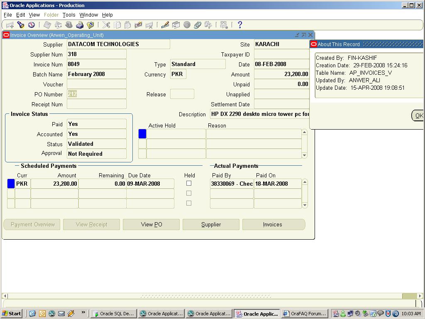Screen dimensions: 425x319
Task: Click the View PO button
Action: [x=151, y=225]
